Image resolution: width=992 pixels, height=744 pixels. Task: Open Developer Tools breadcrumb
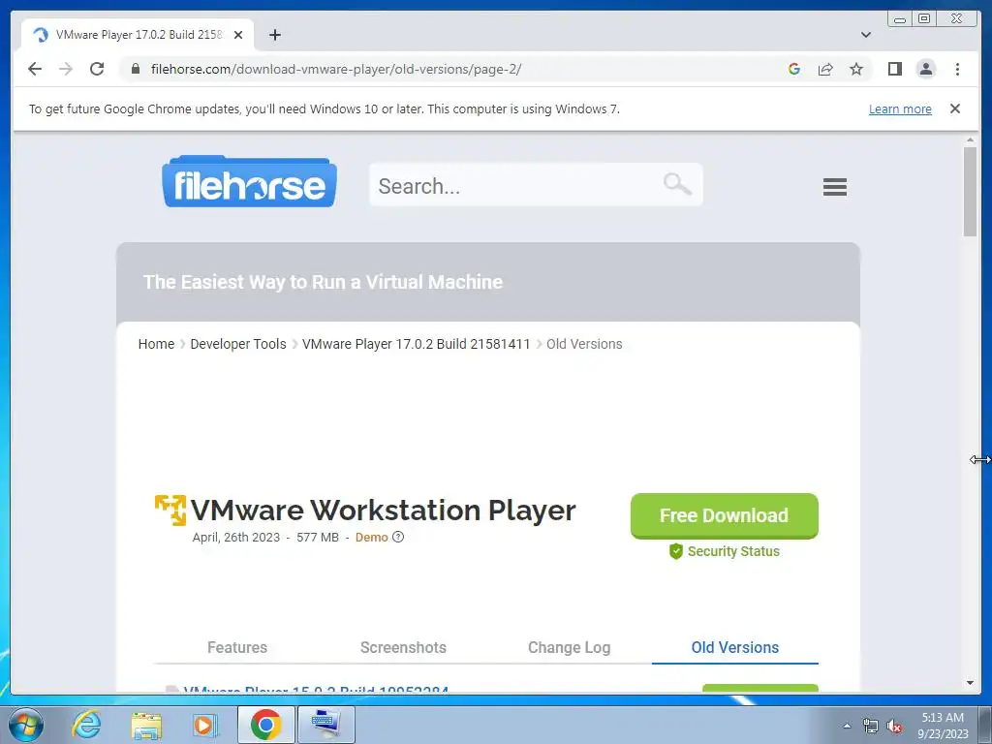point(238,344)
